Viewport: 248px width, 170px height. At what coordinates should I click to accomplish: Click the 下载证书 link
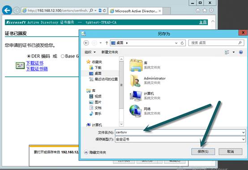point(34,63)
